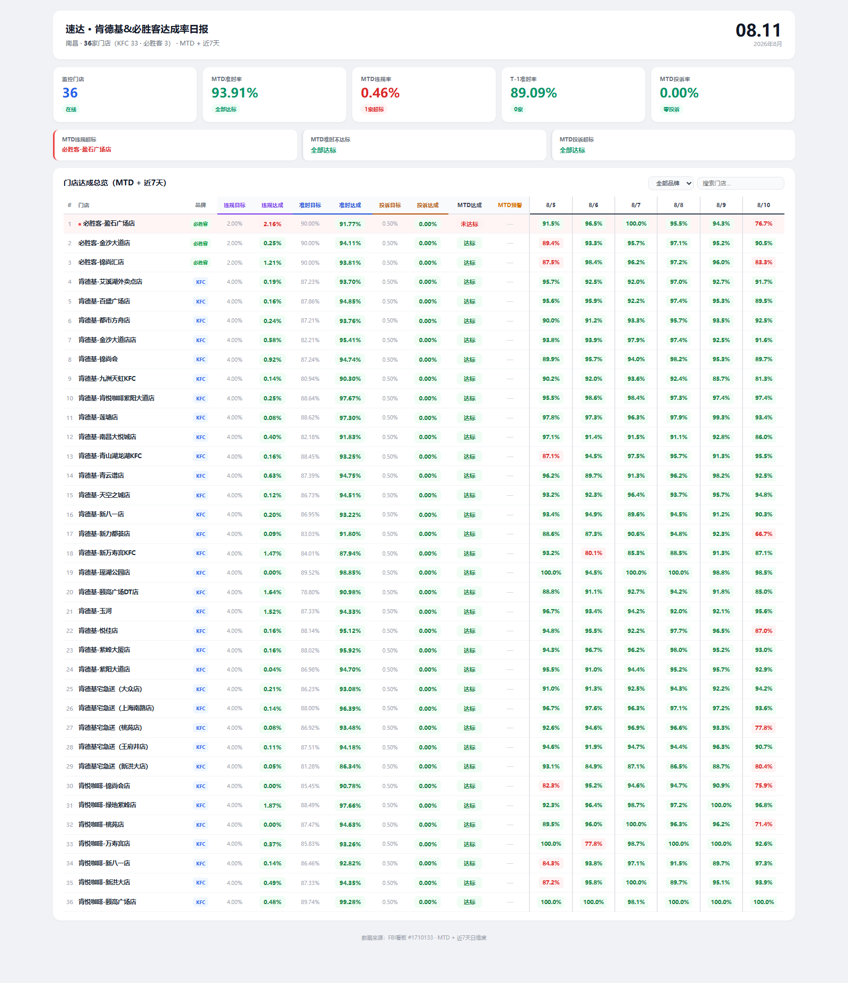Screen dimensions: 848x983
Task: Select the 肯悦咖啡-新八一店 row name
Action: 104,863
